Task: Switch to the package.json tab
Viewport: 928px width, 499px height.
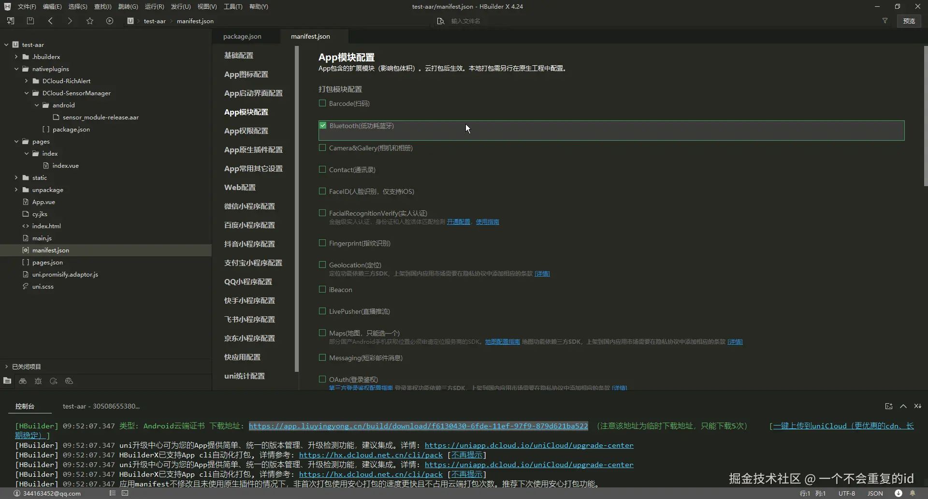Action: (x=242, y=36)
